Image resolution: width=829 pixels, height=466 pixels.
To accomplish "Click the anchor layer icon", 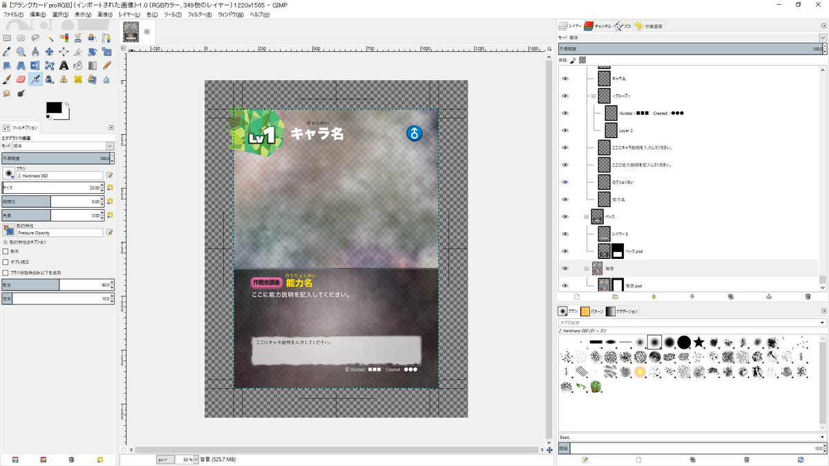I will pos(766,297).
